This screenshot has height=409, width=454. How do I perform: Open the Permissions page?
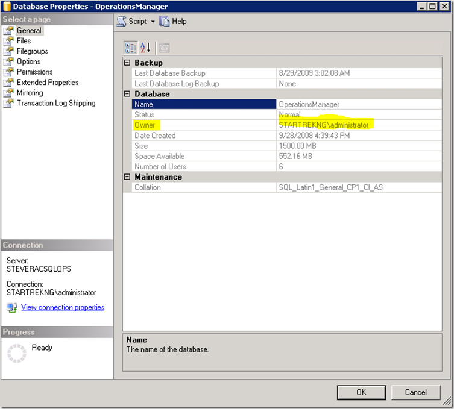[35, 72]
